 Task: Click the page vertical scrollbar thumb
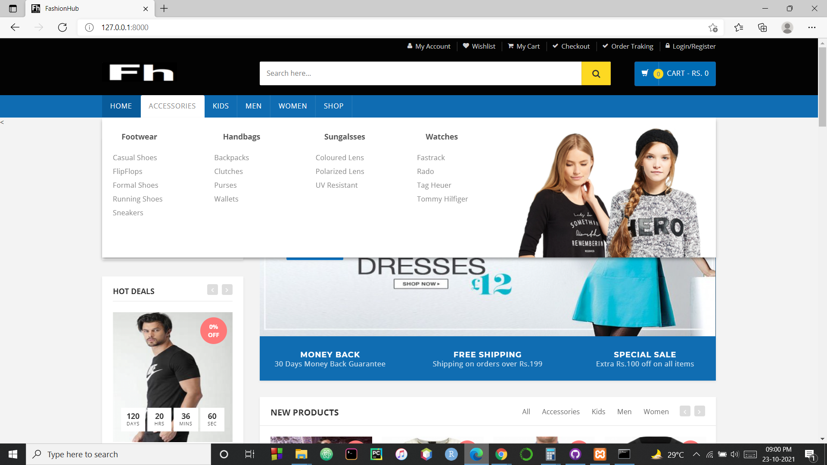[822, 86]
